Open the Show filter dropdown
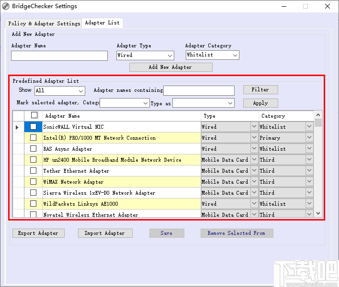Screen dimensions: 339x287 [60, 91]
